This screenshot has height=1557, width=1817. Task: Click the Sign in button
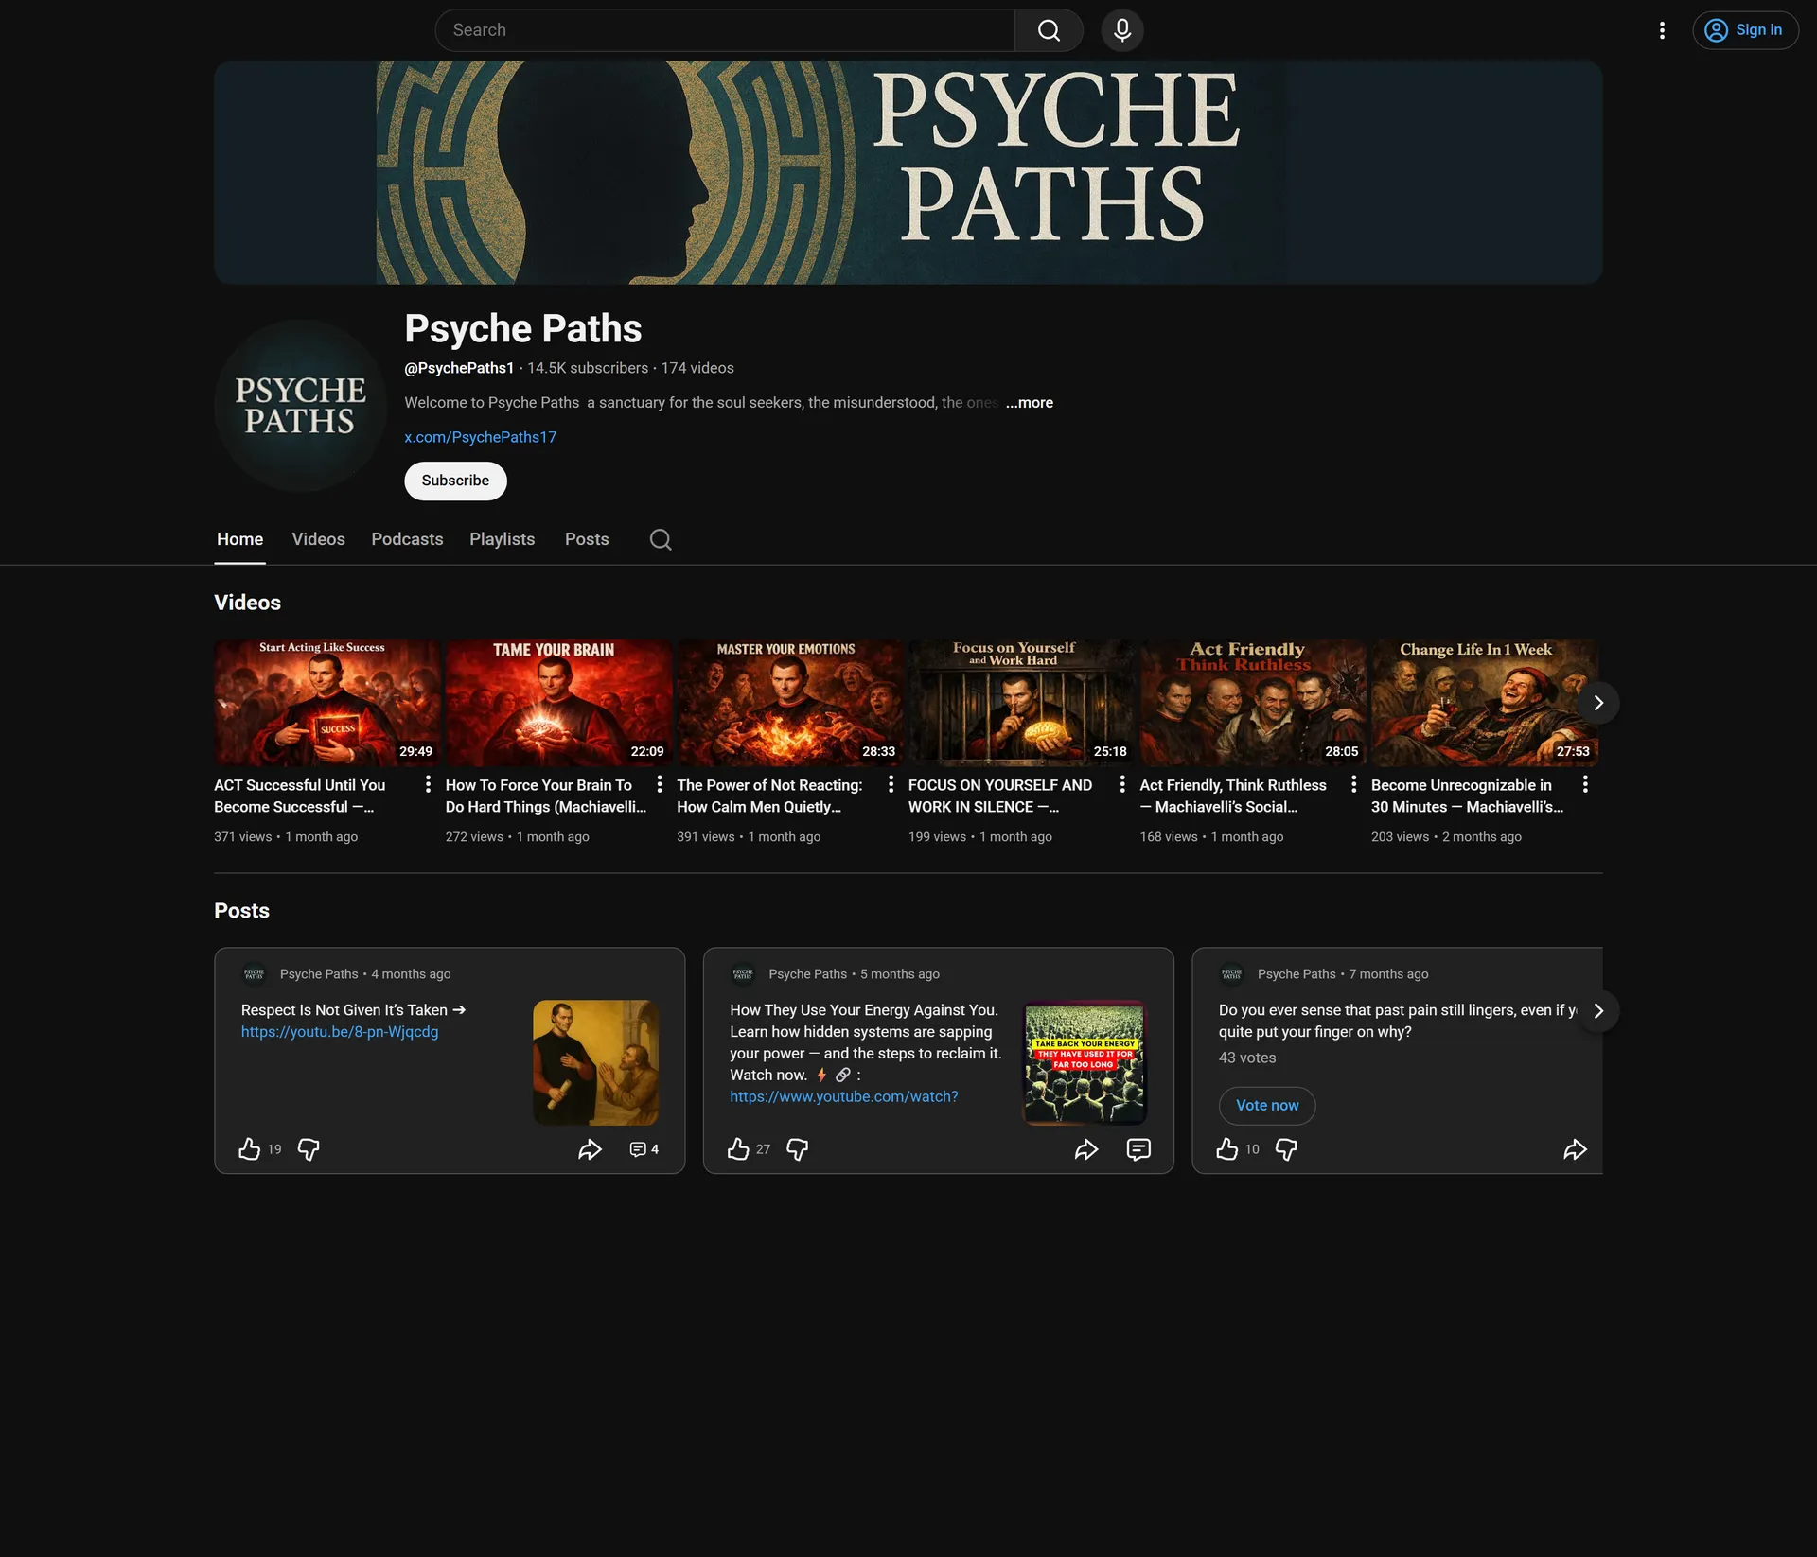pyautogui.click(x=1745, y=30)
